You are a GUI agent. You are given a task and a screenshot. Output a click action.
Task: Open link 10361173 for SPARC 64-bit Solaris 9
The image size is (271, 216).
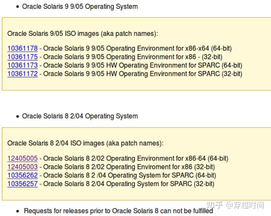(x=22, y=65)
